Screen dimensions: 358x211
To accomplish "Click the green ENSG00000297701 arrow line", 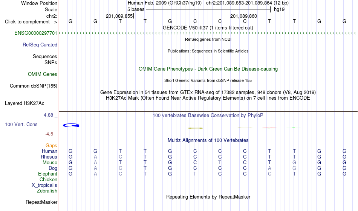I will point(208,33).
